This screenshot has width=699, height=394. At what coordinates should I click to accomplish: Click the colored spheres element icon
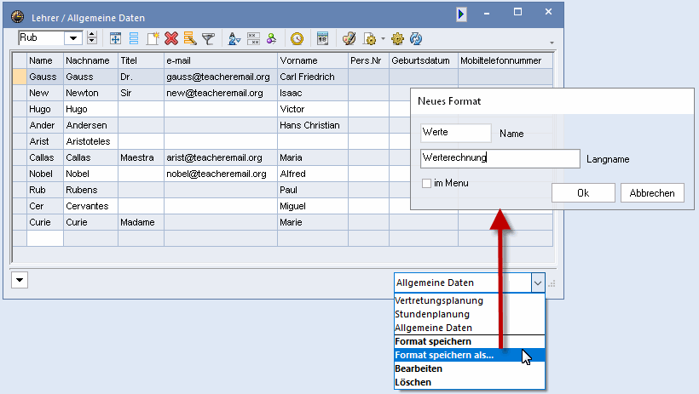click(x=271, y=39)
